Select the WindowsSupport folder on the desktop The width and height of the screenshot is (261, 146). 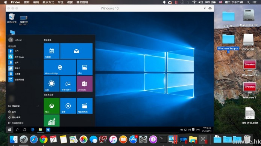pos(228,43)
